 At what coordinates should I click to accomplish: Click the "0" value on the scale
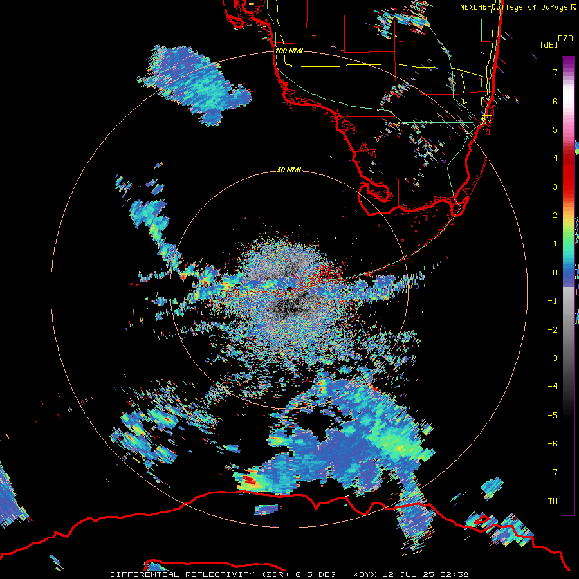pyautogui.click(x=555, y=273)
